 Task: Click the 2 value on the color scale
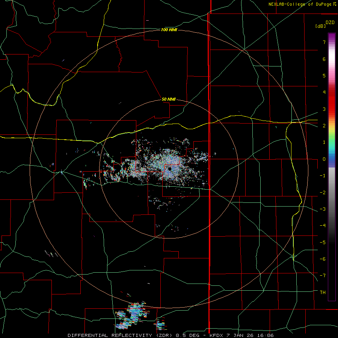click(324, 126)
